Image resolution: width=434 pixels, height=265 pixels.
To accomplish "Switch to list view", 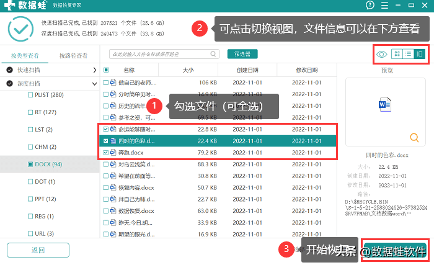I will point(409,55).
